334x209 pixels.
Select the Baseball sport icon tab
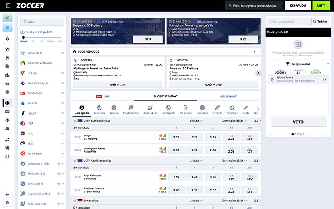pos(202,110)
